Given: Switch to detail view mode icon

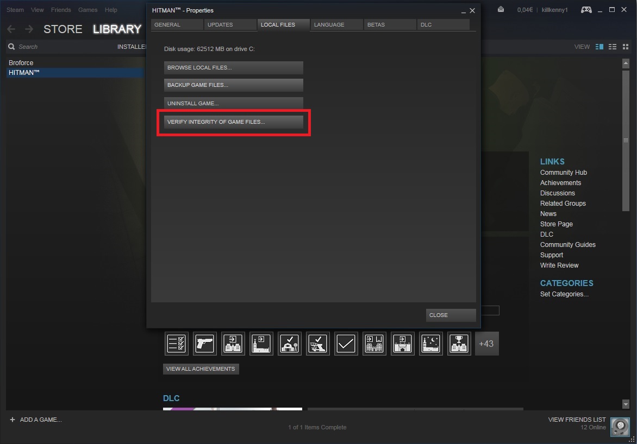Looking at the screenshot, I should [599, 47].
